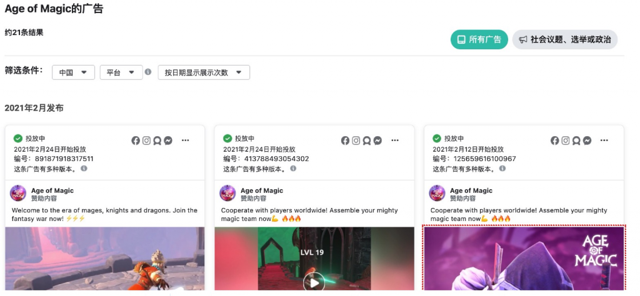Click Audience Network icon on ad 413788493054302
Screen dimensions: 640x296
pos(367,141)
